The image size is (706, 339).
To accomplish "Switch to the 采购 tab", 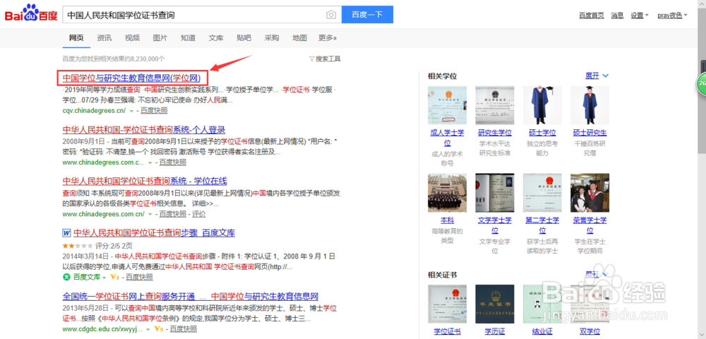I will coord(272,38).
